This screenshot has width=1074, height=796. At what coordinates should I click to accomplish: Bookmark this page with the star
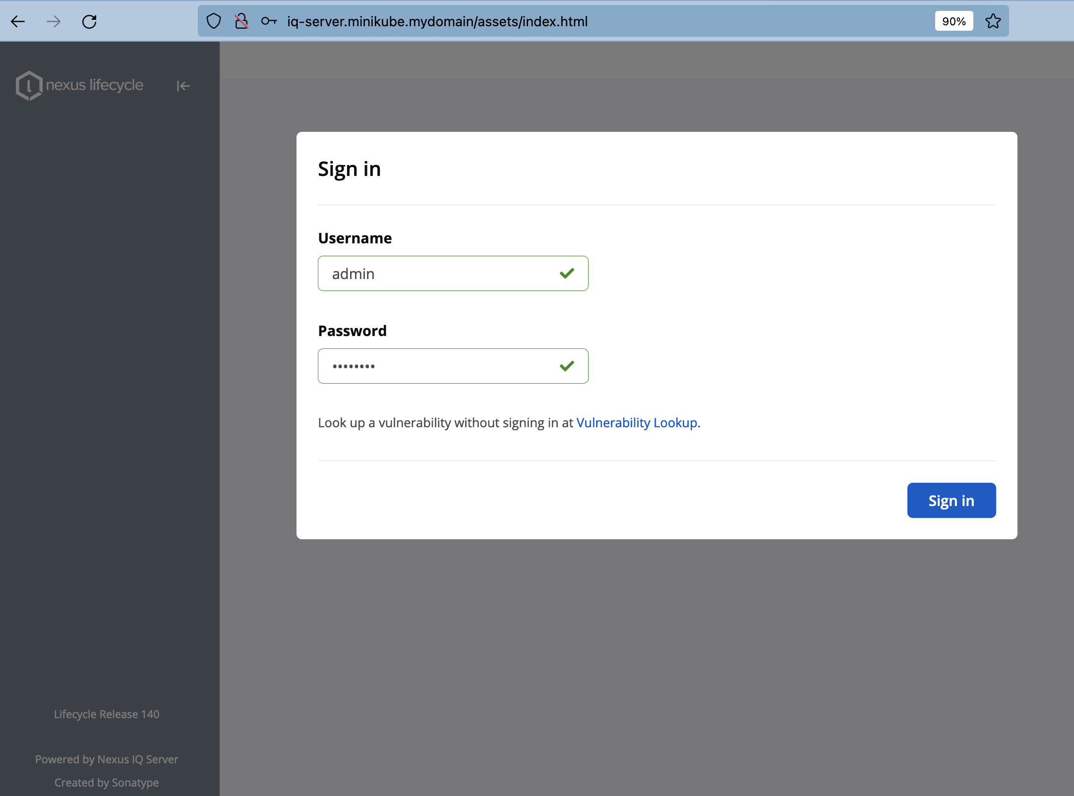click(993, 21)
